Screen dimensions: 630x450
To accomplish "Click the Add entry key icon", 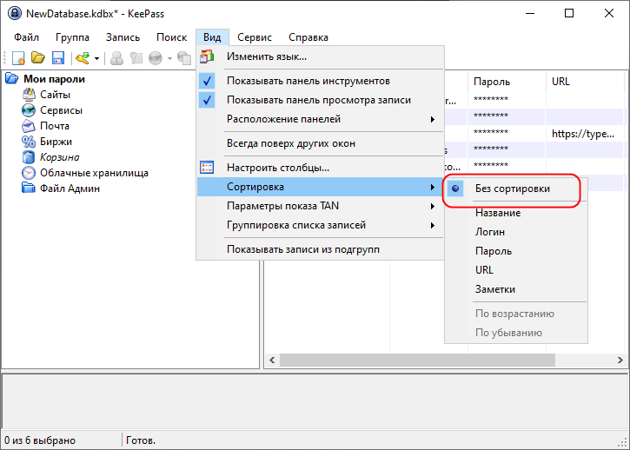I will coord(83,58).
